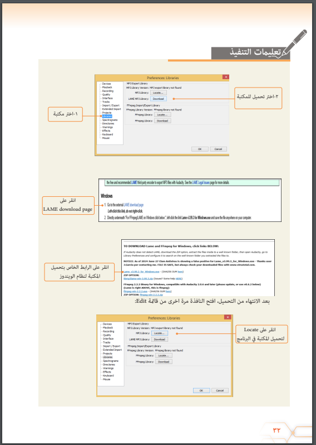This screenshot has height=445, width=316.
Task: Select Libraries in the second Preferences dialog tree
Action: coord(107,357)
